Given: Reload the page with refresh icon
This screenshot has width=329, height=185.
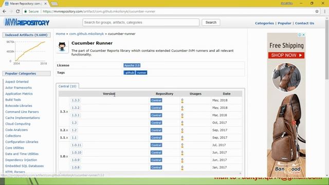Looking at the screenshot, I should (18, 11).
